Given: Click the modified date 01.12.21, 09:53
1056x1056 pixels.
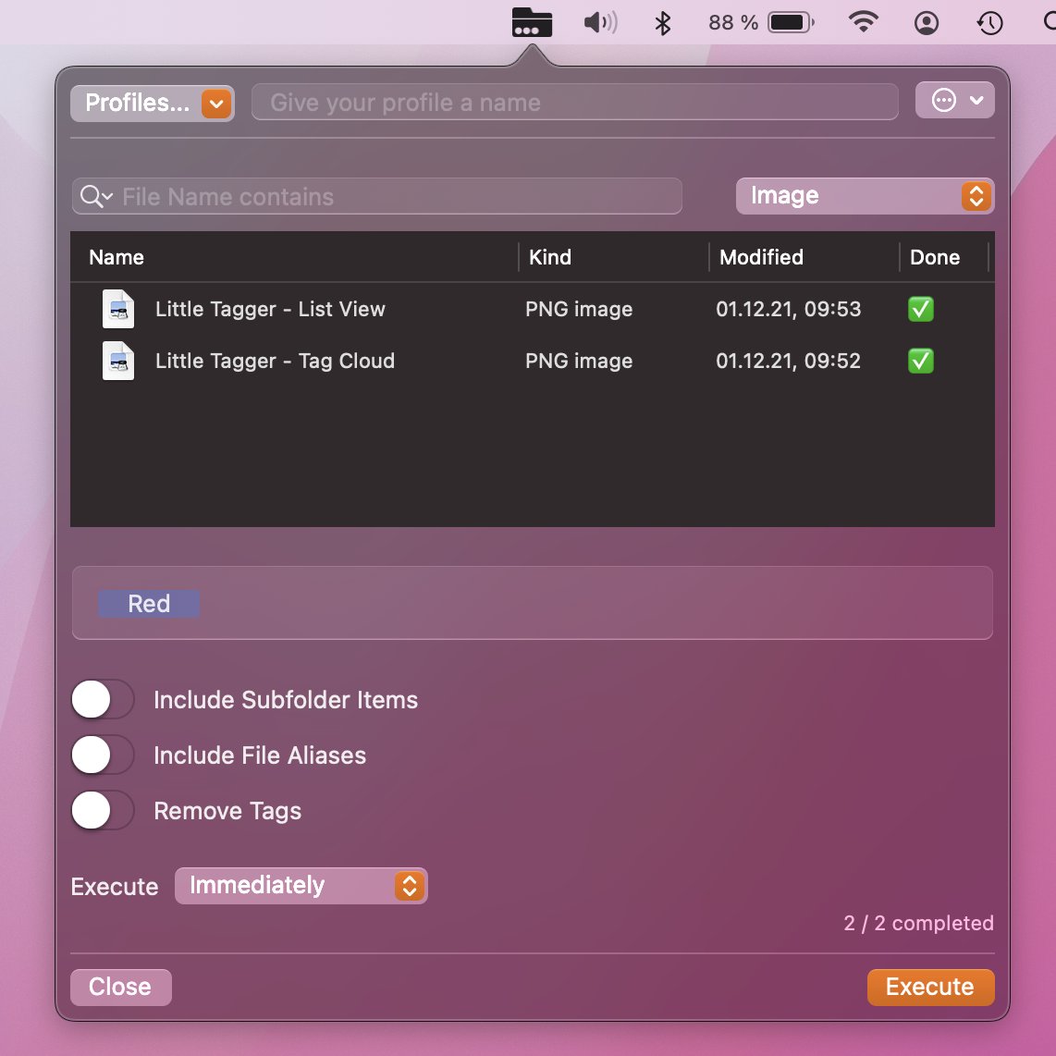Looking at the screenshot, I should pos(788,309).
